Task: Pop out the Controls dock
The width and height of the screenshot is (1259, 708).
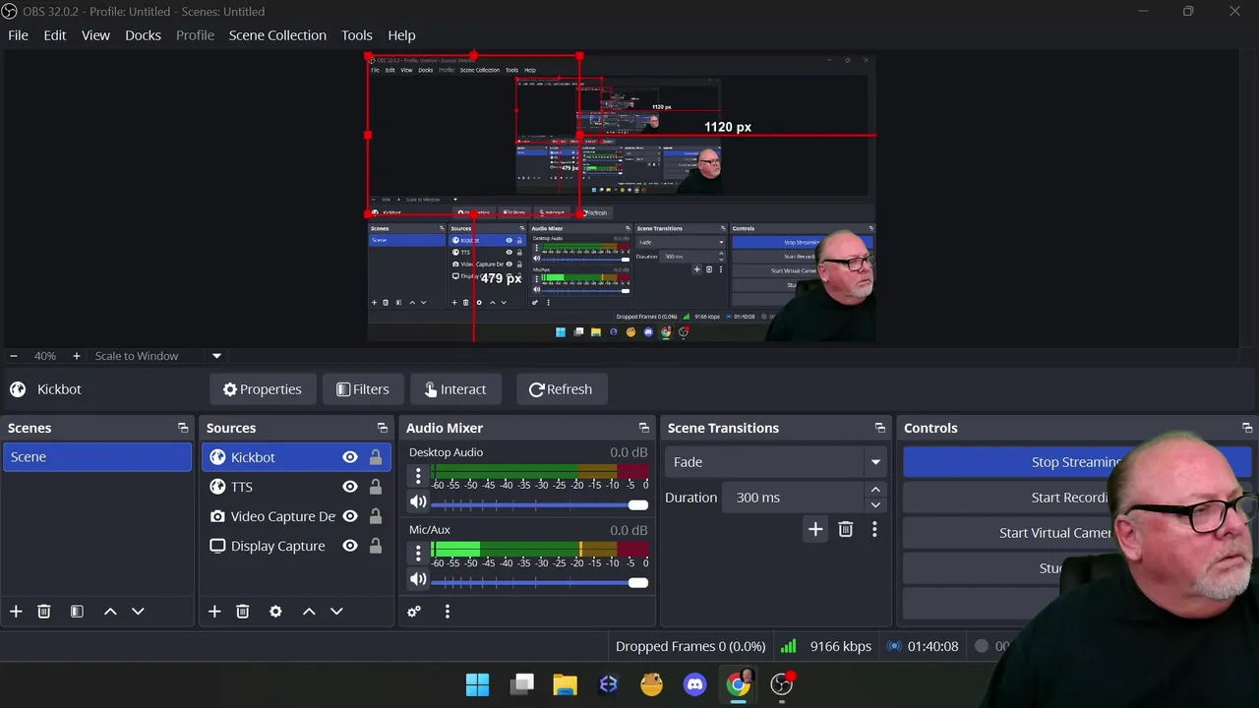Action: click(x=1247, y=428)
